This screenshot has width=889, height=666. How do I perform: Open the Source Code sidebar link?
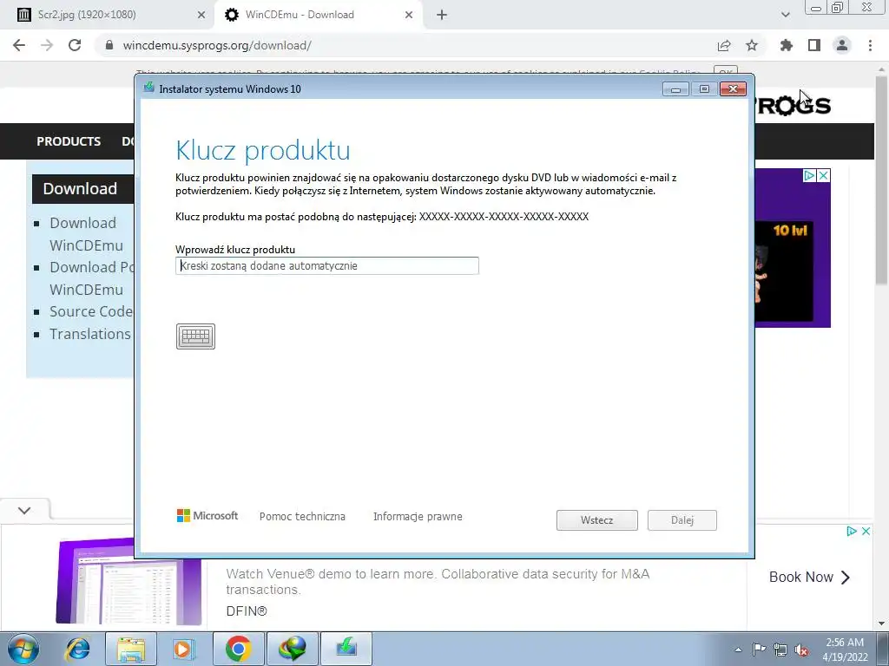coord(91,311)
